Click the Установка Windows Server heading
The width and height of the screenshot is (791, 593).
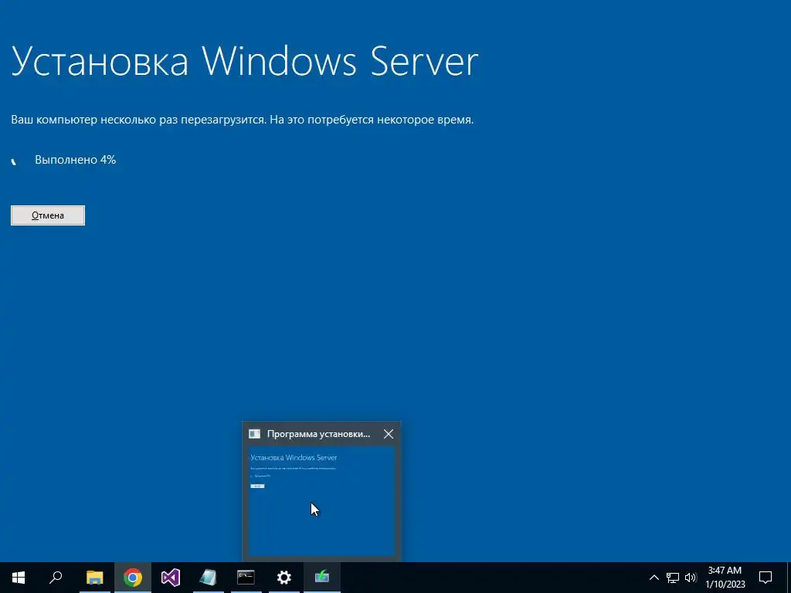coord(245,62)
